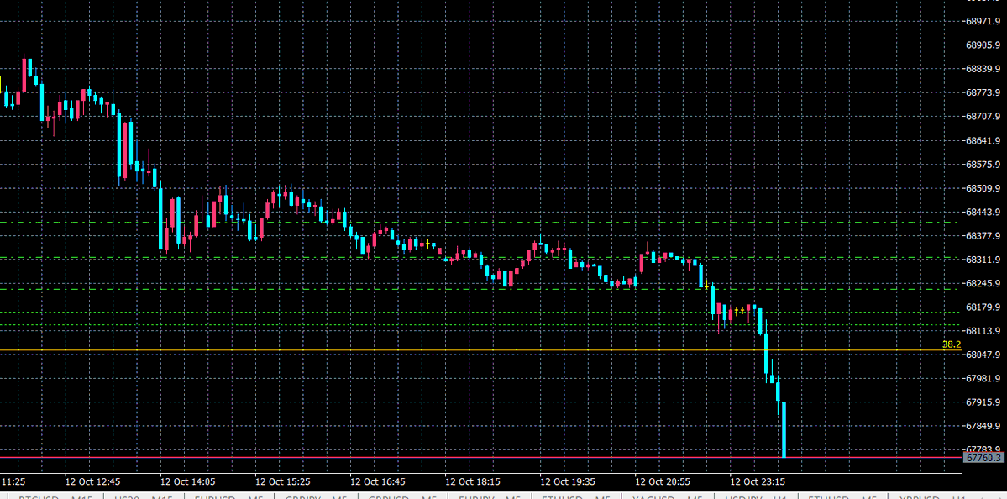Click the 12 Oct 16:45 time label

pos(377,481)
